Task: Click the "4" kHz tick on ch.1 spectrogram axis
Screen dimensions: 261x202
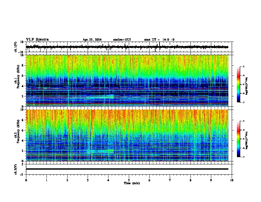Action: 23,86
